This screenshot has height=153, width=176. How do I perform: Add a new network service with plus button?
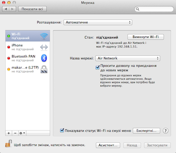click(9, 133)
